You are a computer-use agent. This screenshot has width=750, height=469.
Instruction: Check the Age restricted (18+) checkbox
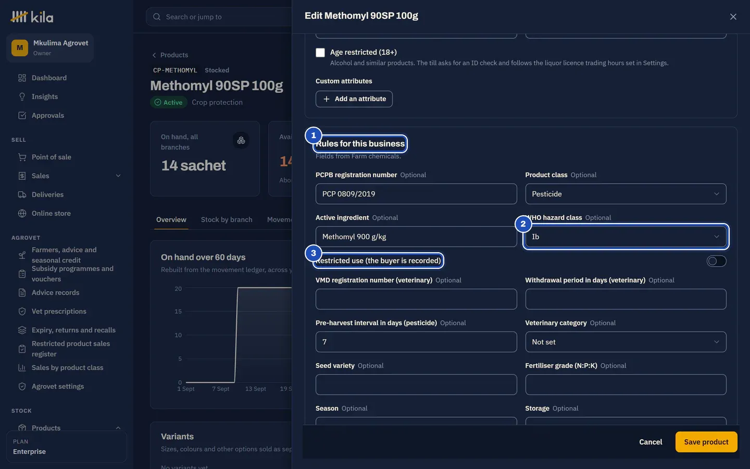(320, 53)
